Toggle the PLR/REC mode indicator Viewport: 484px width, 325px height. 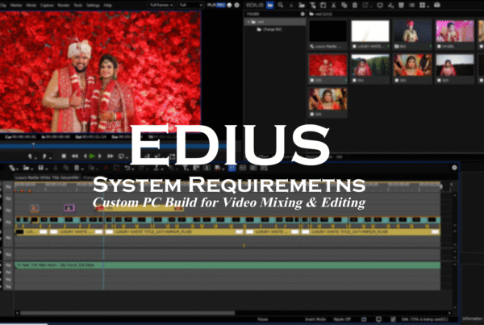coord(216,6)
